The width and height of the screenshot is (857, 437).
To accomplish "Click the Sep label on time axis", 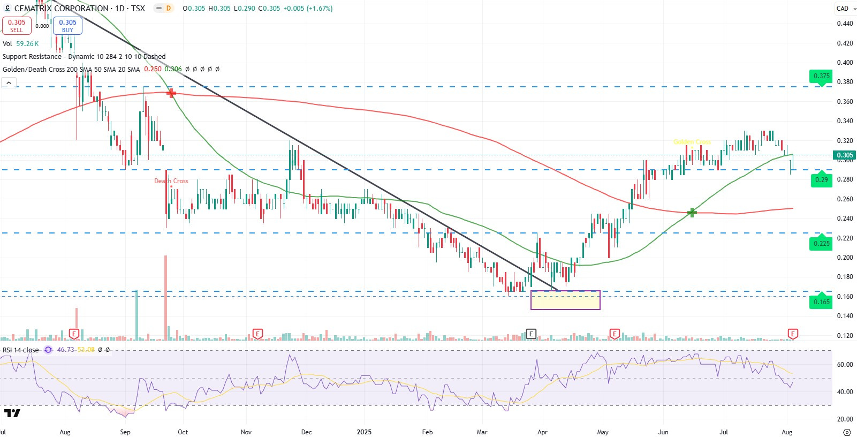I will tap(125, 432).
